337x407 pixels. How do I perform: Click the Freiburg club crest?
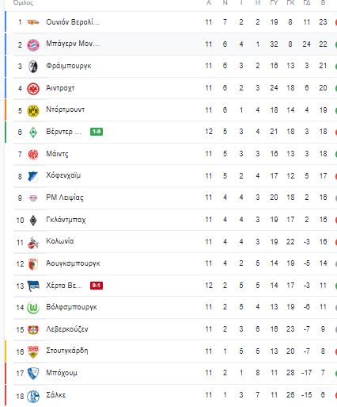tap(33, 67)
